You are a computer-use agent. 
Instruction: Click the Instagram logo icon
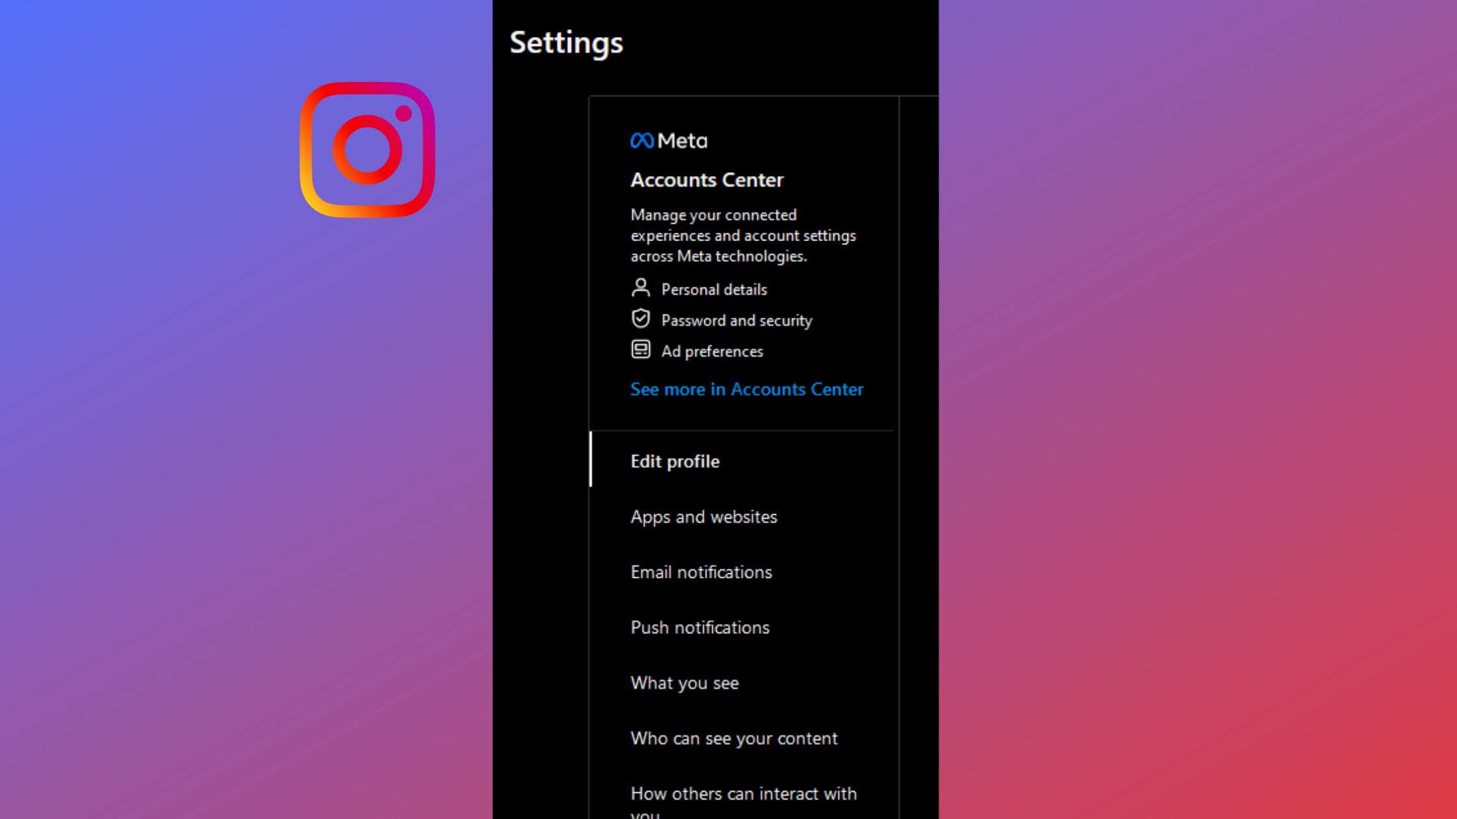tap(368, 149)
